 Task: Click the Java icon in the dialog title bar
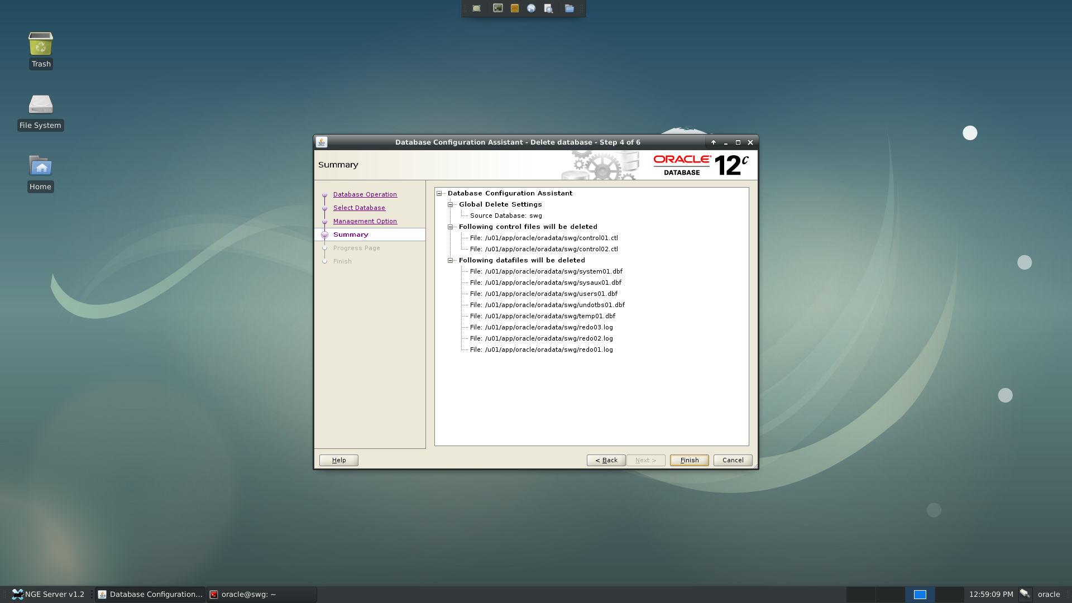coord(322,142)
